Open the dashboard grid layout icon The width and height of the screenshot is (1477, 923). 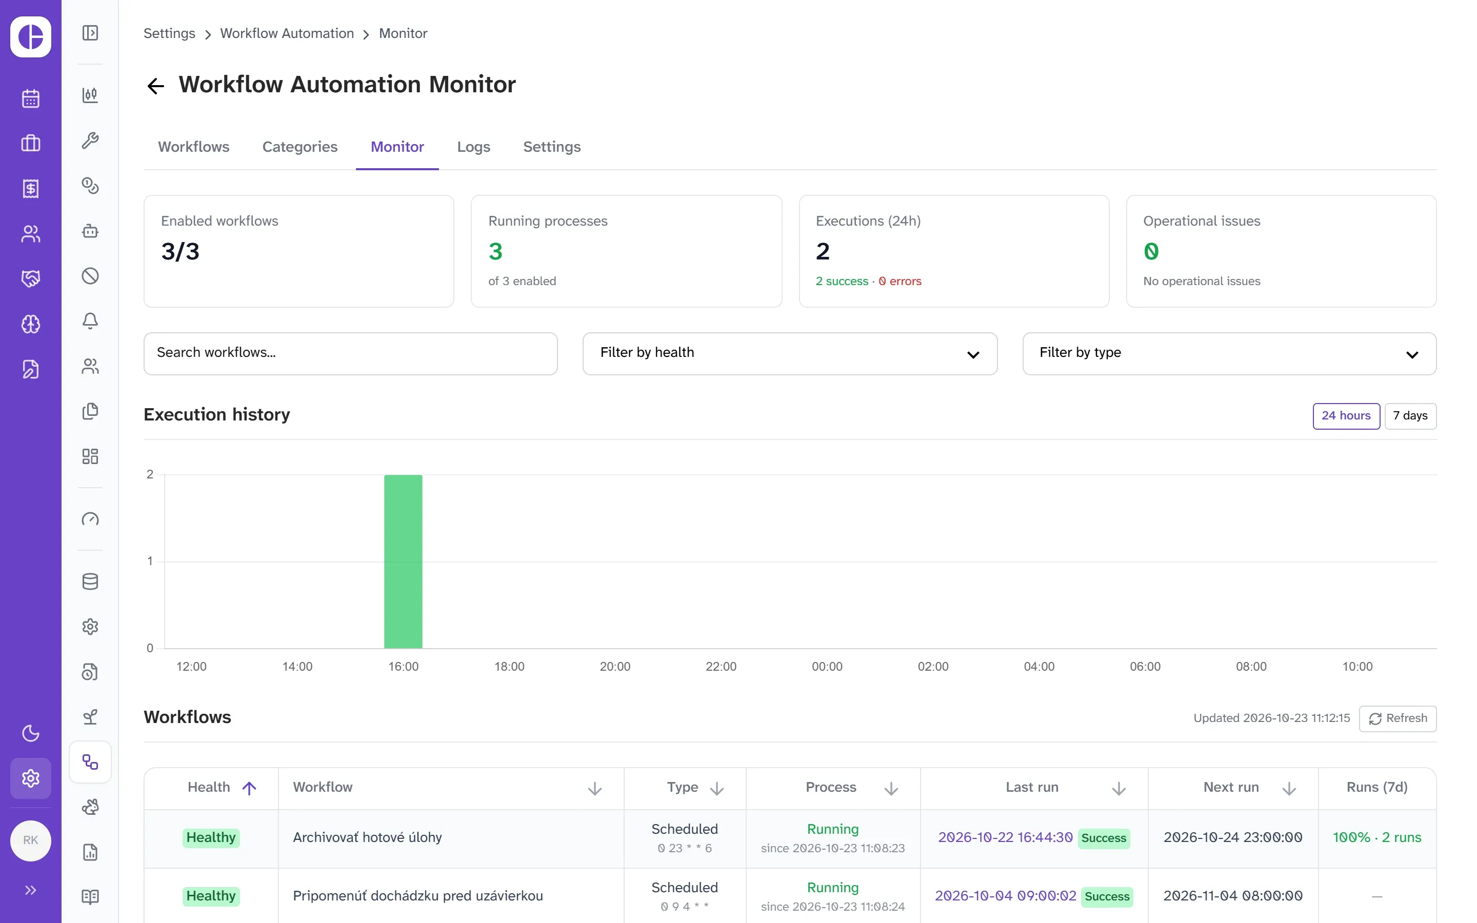90,456
